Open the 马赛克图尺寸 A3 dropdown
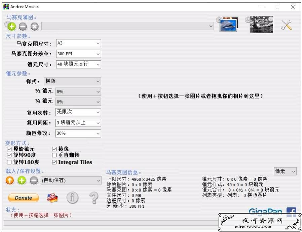Screen dimensions: 302x232 point(79,43)
